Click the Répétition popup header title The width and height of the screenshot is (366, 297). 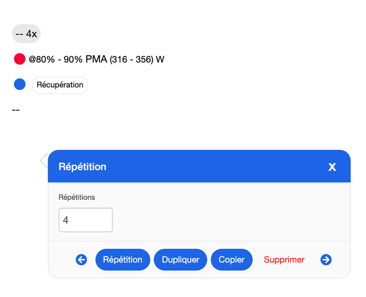[x=82, y=167]
